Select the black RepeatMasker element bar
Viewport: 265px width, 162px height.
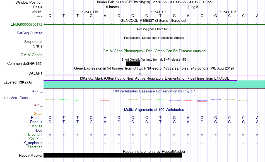[113, 155]
